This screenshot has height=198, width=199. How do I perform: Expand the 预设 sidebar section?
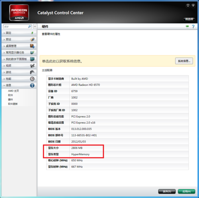coord(19,39)
